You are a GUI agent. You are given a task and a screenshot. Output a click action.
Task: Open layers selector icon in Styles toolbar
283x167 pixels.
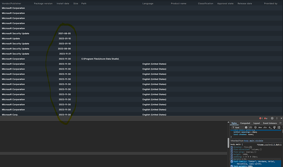[x=256, y=128]
